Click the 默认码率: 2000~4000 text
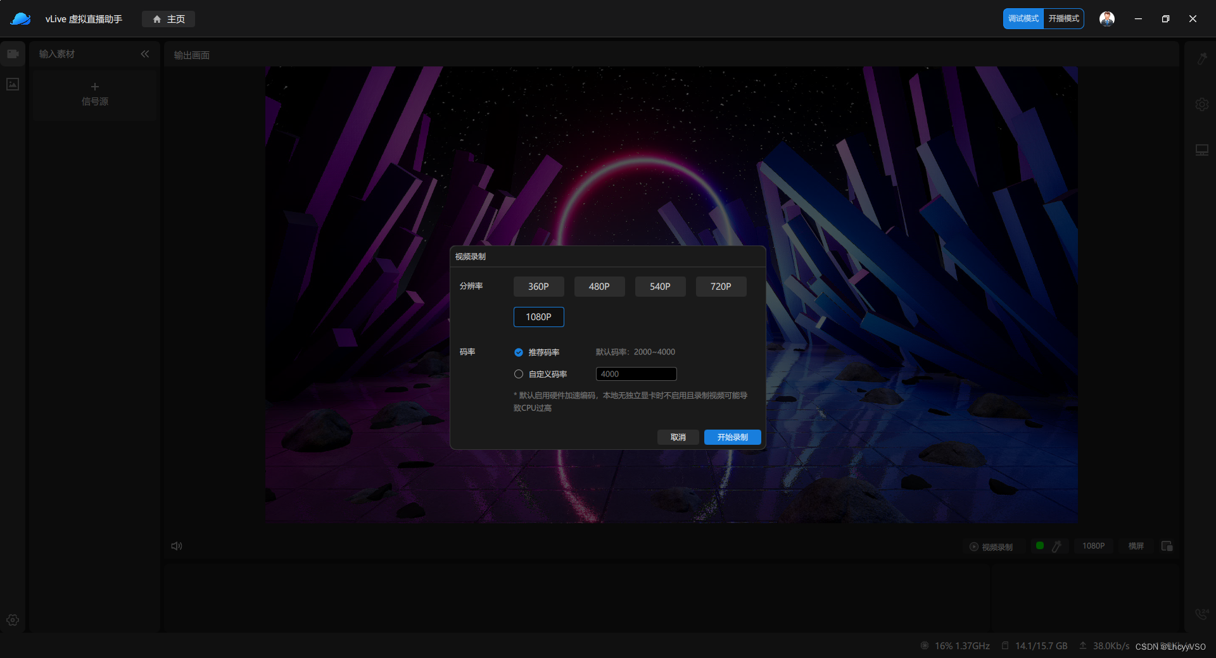The image size is (1216, 658). 635,352
